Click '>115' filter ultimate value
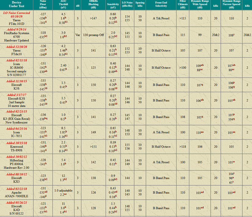252x217 pixels. (183, 19)
